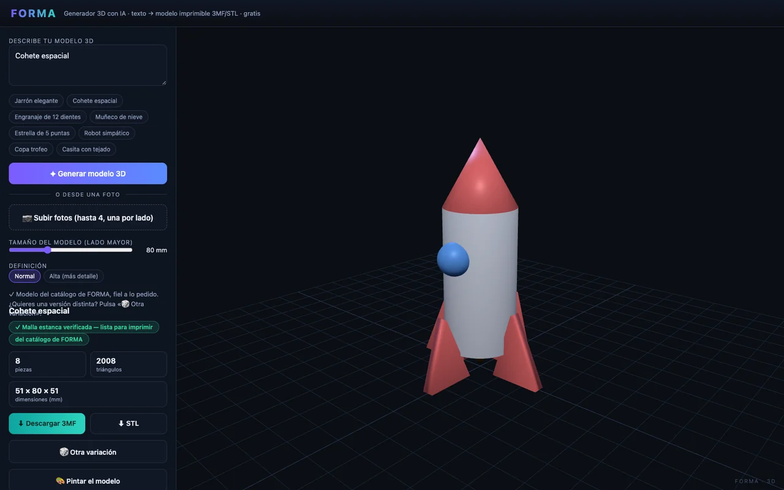Choose the Estrella de 5 puntas chip
This screenshot has height=490, width=784.
(x=42, y=133)
